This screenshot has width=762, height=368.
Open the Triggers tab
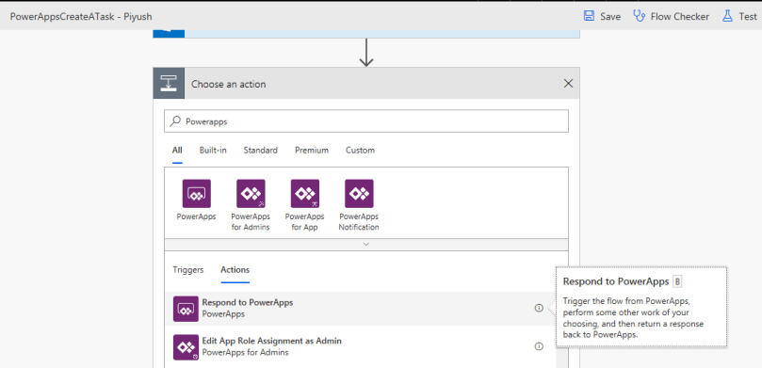pos(188,270)
